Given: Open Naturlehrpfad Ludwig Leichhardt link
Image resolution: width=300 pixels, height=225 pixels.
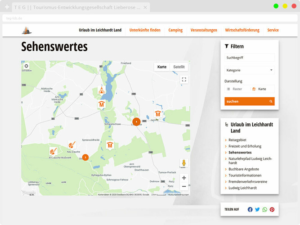Looking at the screenshot, I should coord(251,161).
